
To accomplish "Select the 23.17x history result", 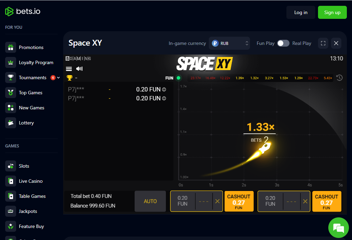I will click(195, 78).
